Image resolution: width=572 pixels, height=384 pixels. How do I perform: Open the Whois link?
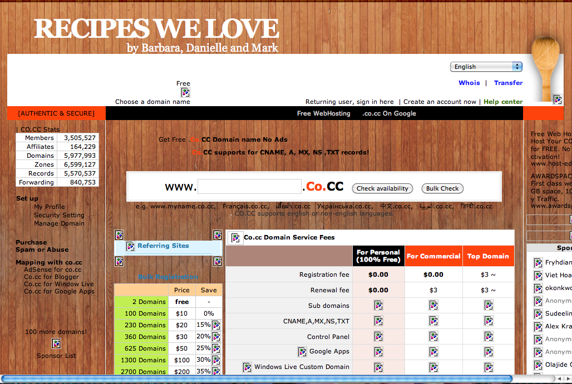469,83
